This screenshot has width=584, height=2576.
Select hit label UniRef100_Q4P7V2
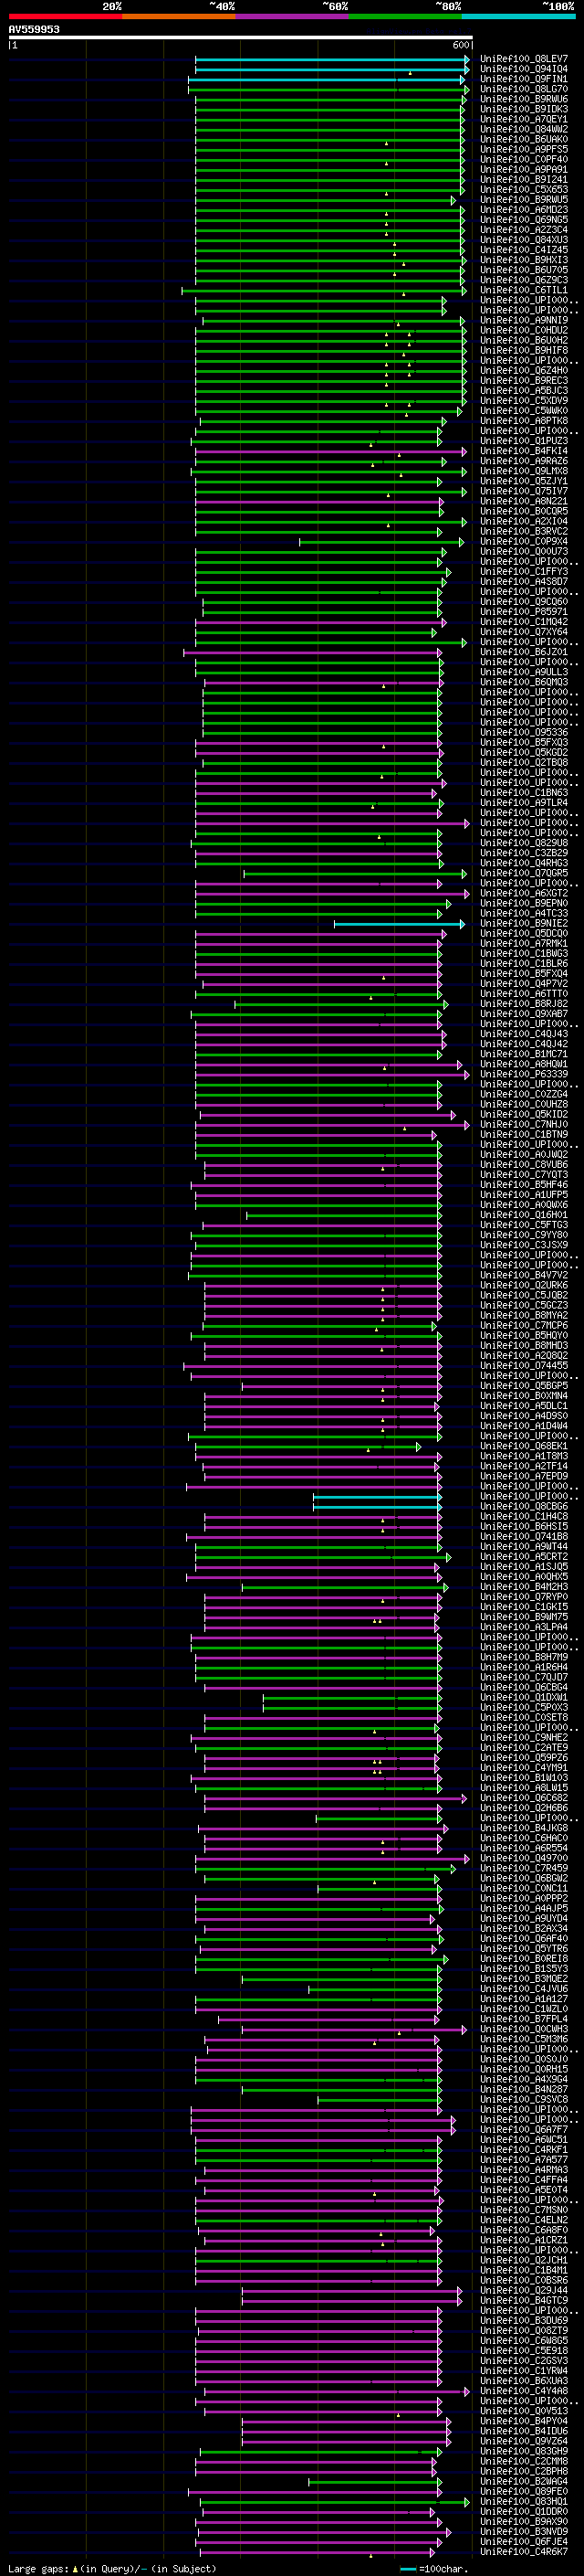tap(523, 983)
